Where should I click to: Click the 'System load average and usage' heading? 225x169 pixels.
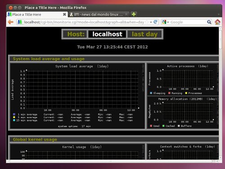(49, 59)
